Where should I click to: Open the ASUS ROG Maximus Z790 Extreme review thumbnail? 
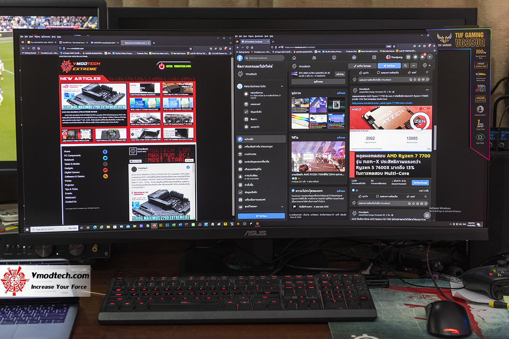(94, 96)
